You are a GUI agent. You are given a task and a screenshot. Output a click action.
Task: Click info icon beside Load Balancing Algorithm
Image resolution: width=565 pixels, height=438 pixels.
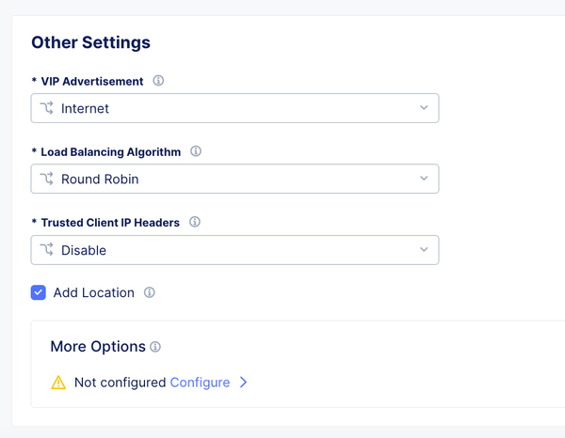coord(196,151)
